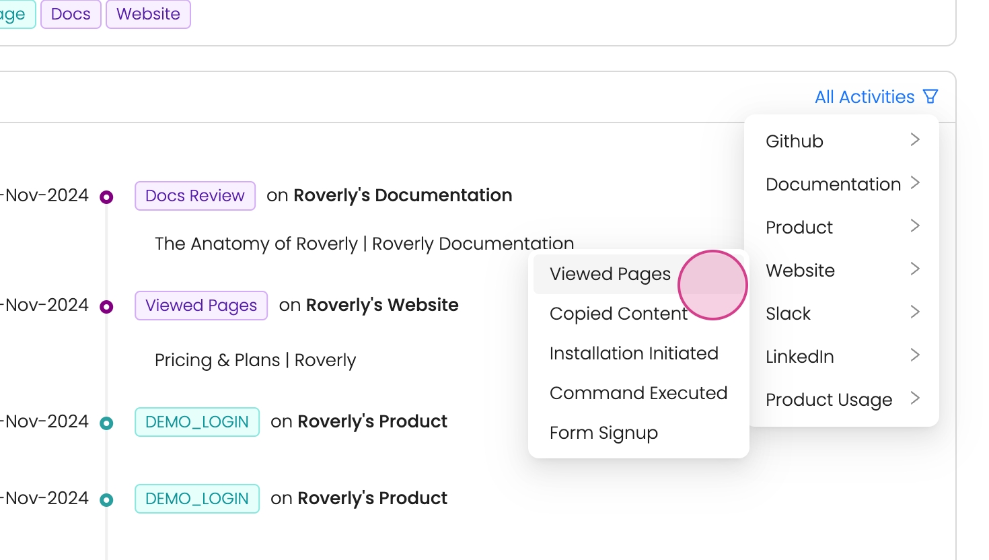Open the All Activities filter dropdown
989x560 pixels.
coord(865,97)
